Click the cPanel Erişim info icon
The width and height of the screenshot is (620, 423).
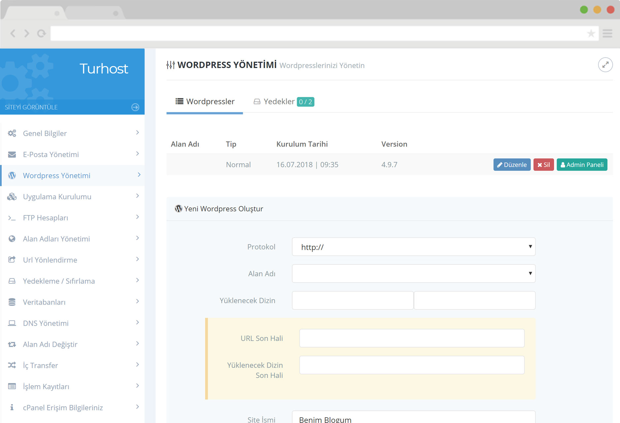click(12, 407)
